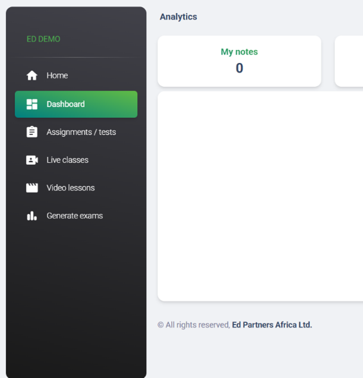Image resolution: width=363 pixels, height=378 pixels.
Task: Click the Analytics page heading
Action: pos(178,17)
